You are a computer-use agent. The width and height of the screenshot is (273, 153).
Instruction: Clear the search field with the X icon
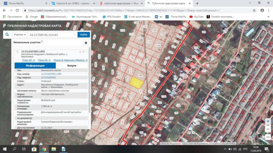point(74,34)
